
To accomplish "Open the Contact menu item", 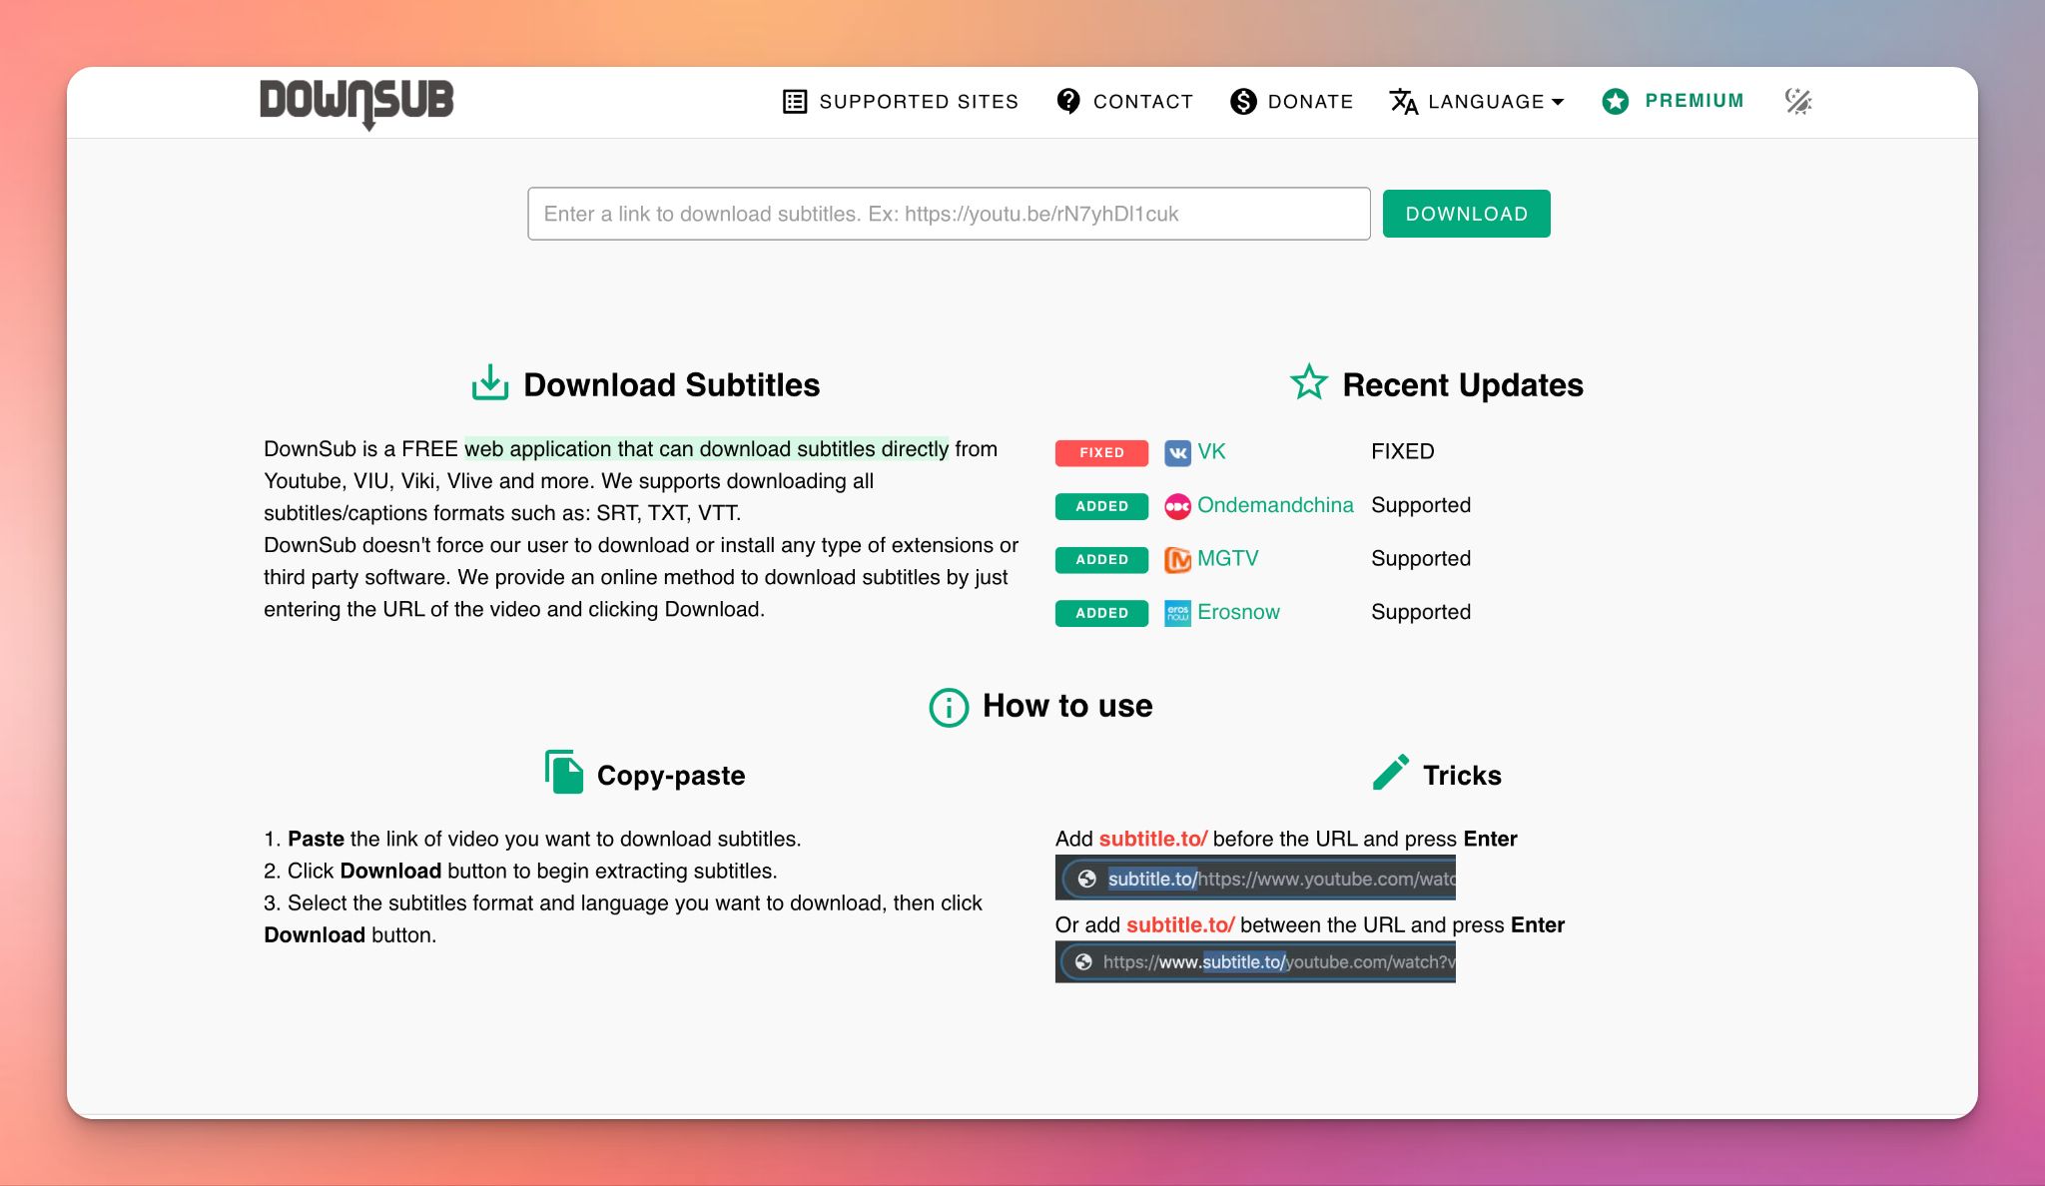I will (x=1142, y=102).
